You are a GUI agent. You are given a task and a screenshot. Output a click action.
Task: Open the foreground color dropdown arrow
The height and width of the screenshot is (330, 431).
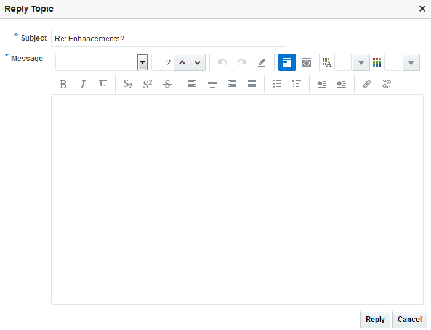[361, 62]
